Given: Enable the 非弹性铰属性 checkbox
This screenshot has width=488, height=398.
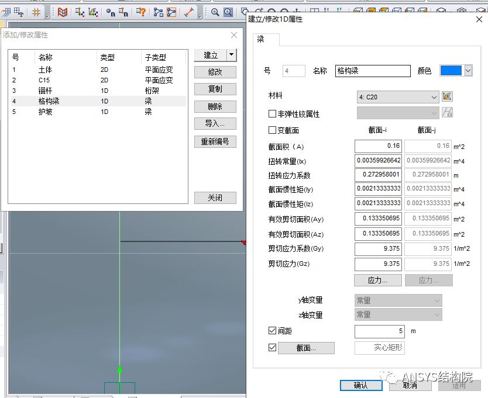Looking at the screenshot, I should pos(272,114).
